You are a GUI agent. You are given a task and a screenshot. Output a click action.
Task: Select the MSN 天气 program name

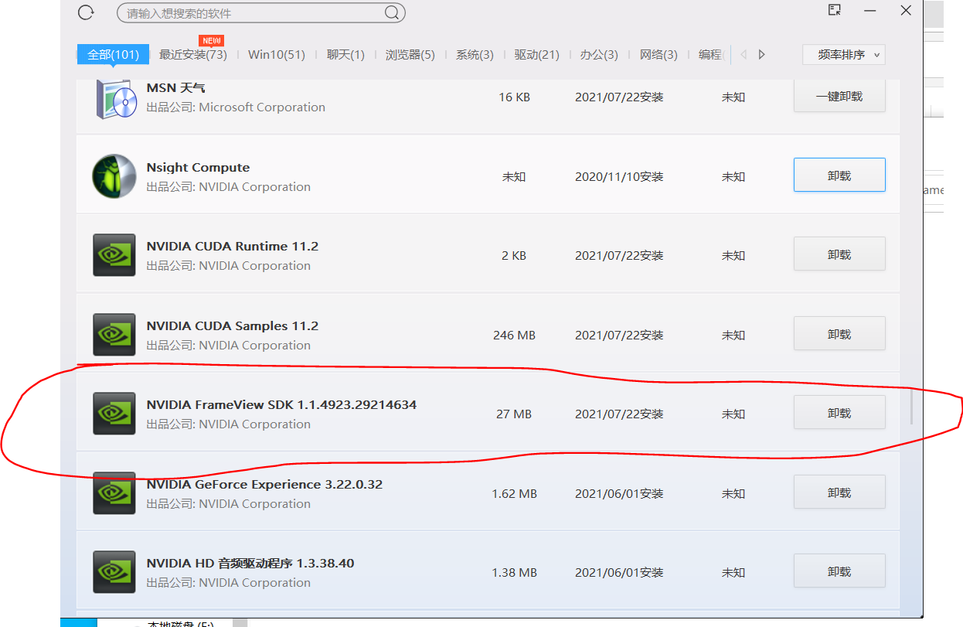176,88
